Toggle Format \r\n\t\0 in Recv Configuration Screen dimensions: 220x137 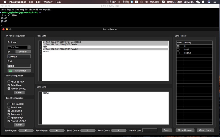[x=9, y=89]
